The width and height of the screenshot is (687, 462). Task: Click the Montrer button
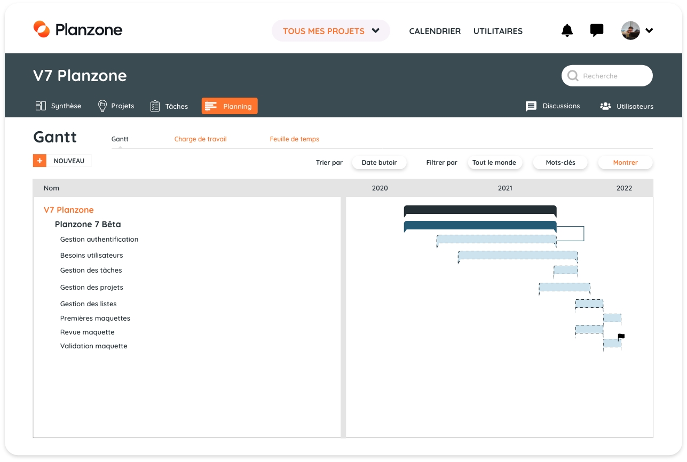click(625, 163)
